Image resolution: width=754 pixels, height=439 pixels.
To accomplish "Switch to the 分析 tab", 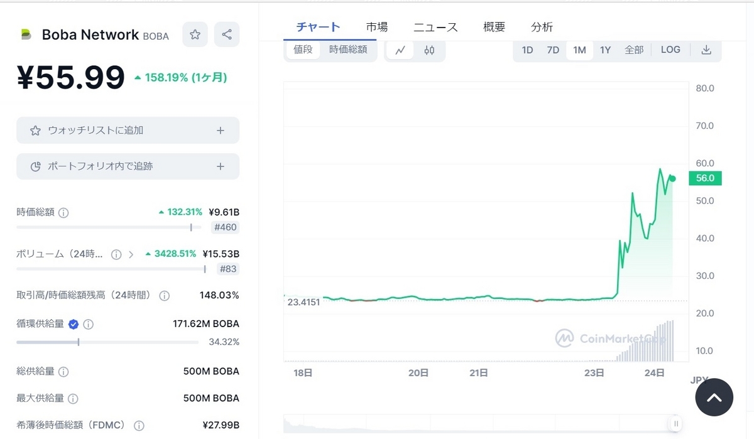I will click(x=542, y=27).
